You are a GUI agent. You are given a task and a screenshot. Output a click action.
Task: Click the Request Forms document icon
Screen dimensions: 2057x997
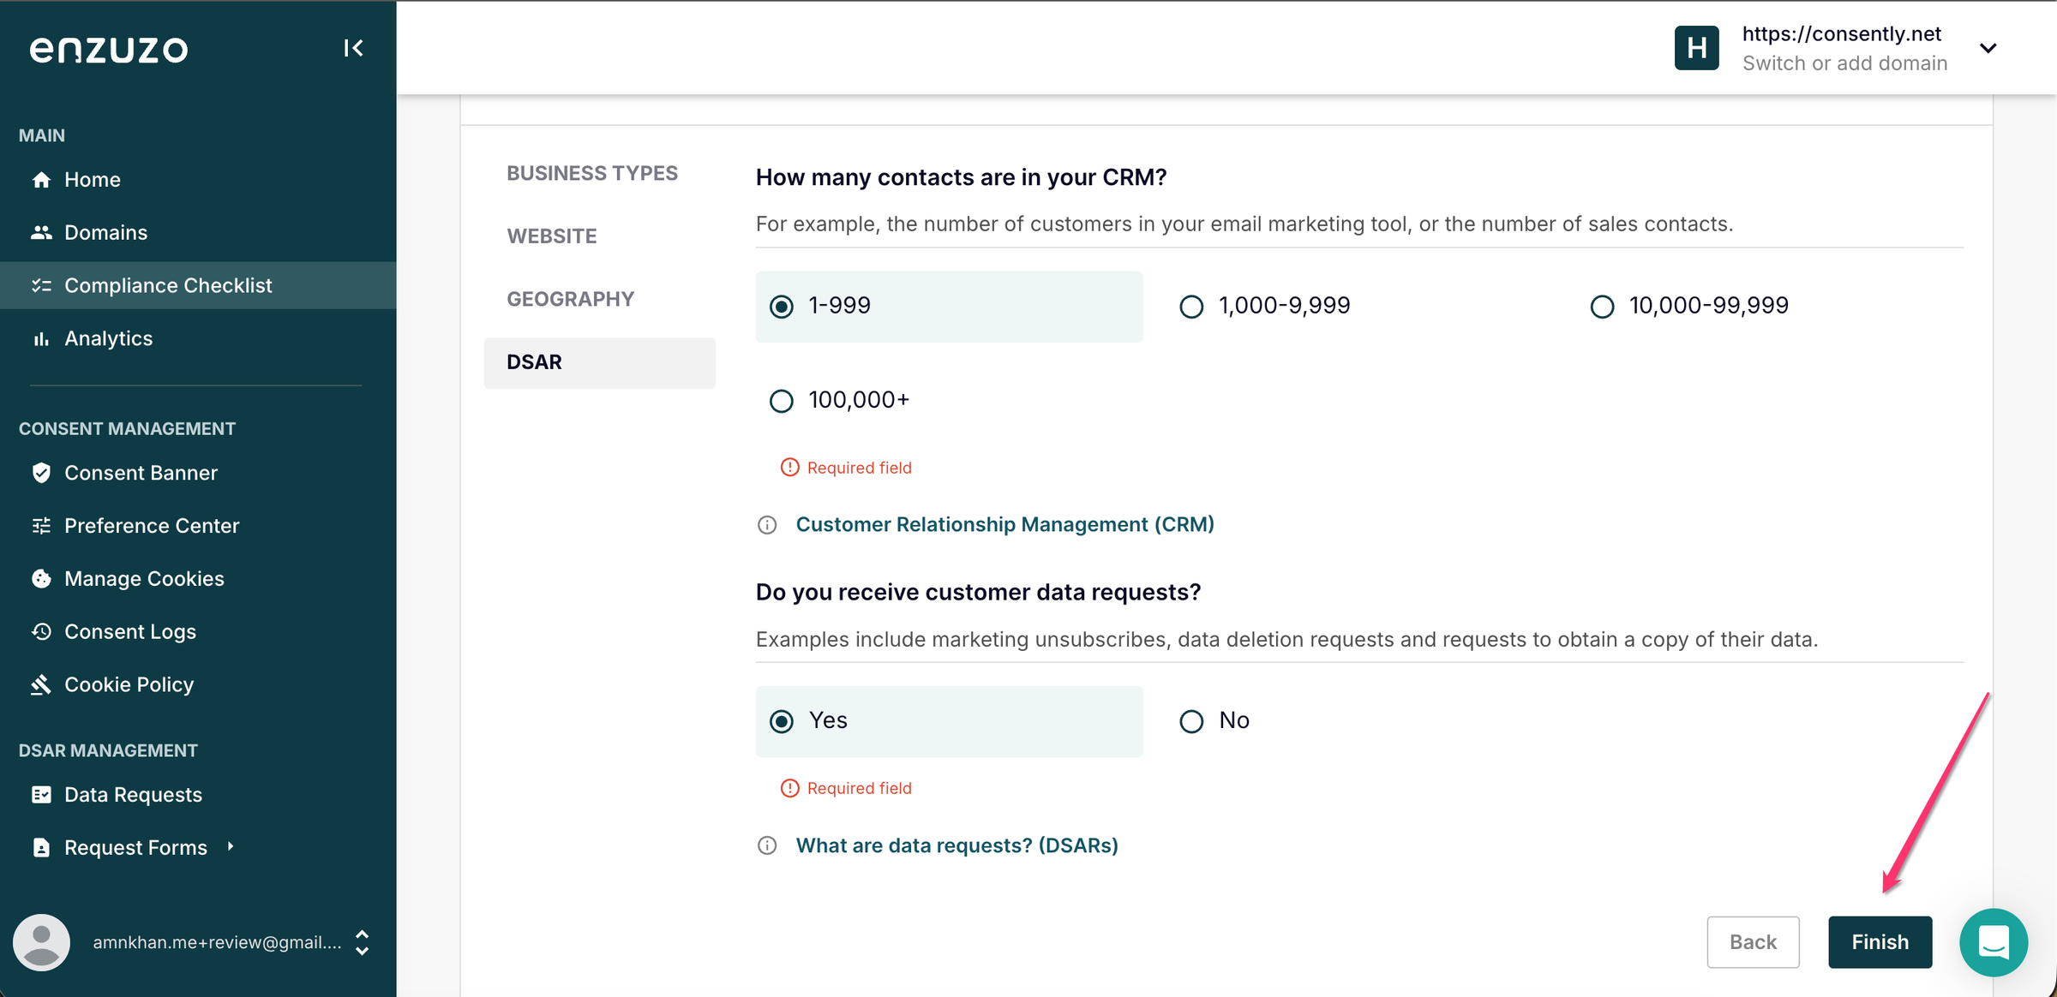(41, 848)
